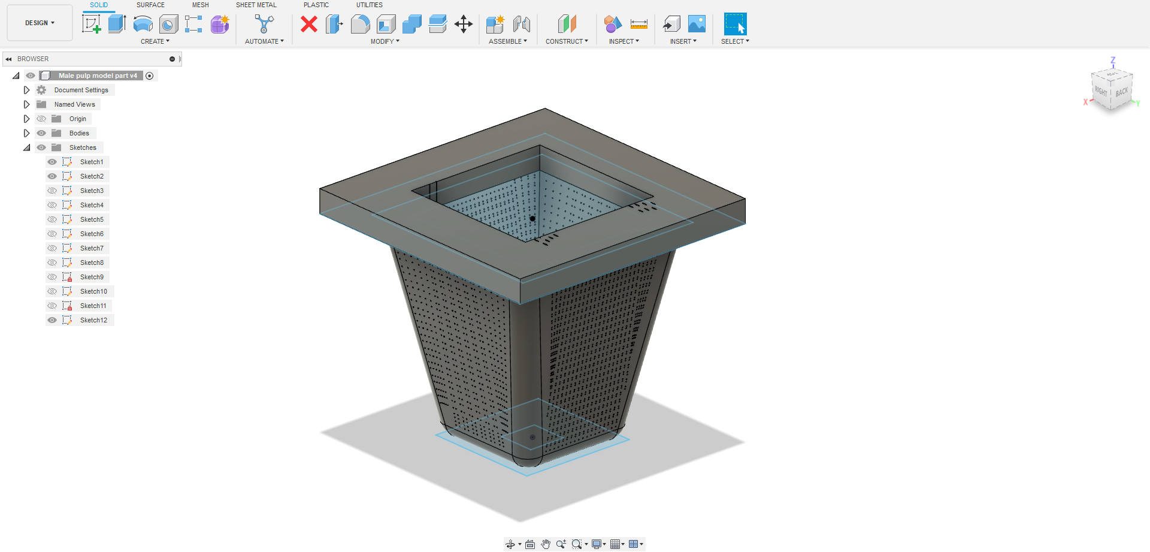Show the Origin folder
The height and width of the screenshot is (552, 1150).
[41, 119]
